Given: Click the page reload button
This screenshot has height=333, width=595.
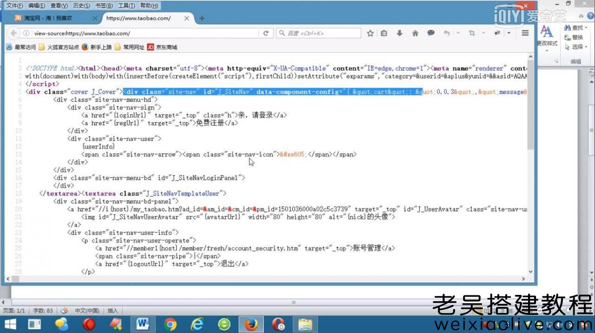Looking at the screenshot, I should (x=266, y=33).
